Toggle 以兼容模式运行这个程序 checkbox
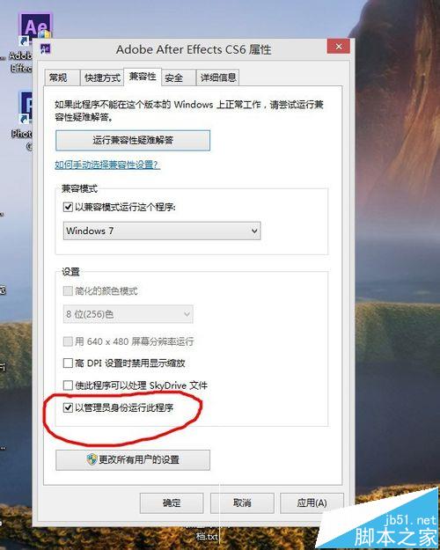The image size is (440, 550). tap(68, 207)
